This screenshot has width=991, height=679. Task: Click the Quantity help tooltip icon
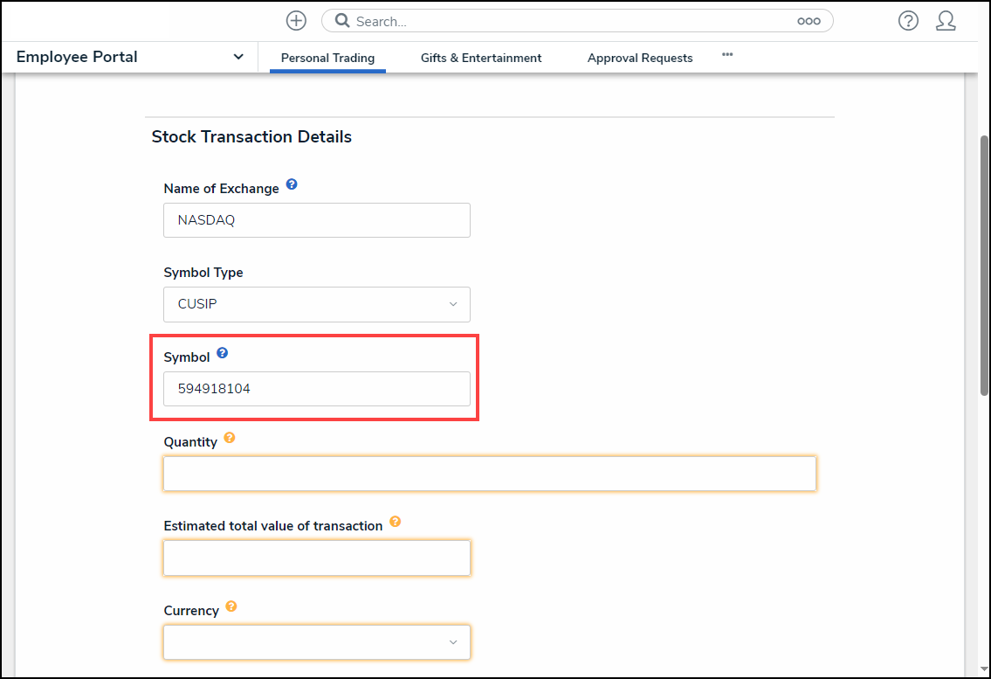pos(230,438)
